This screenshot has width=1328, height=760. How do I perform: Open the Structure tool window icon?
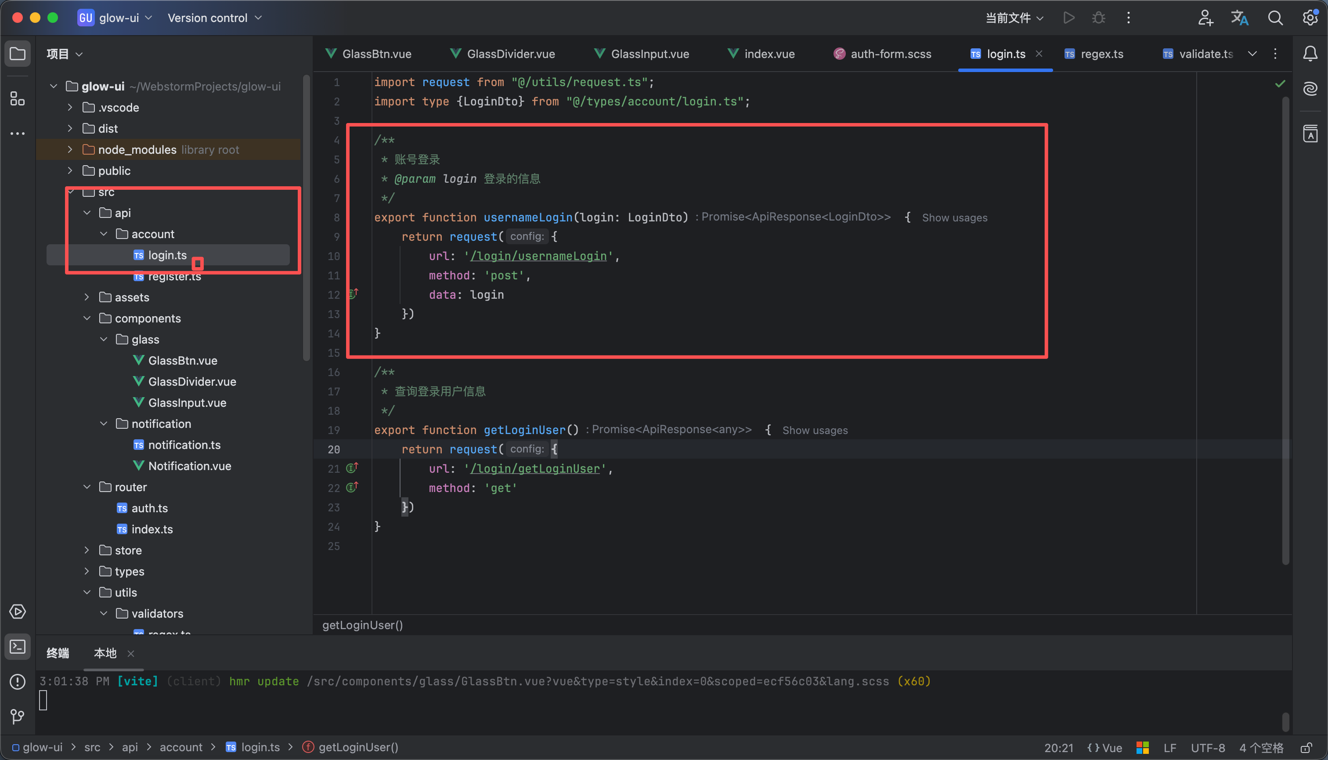tap(17, 99)
